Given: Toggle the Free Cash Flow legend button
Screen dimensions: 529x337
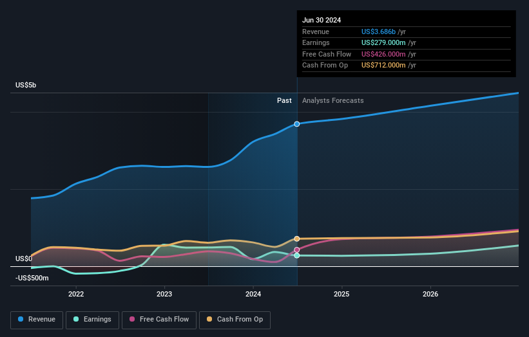Looking at the screenshot, I should coord(159,320).
